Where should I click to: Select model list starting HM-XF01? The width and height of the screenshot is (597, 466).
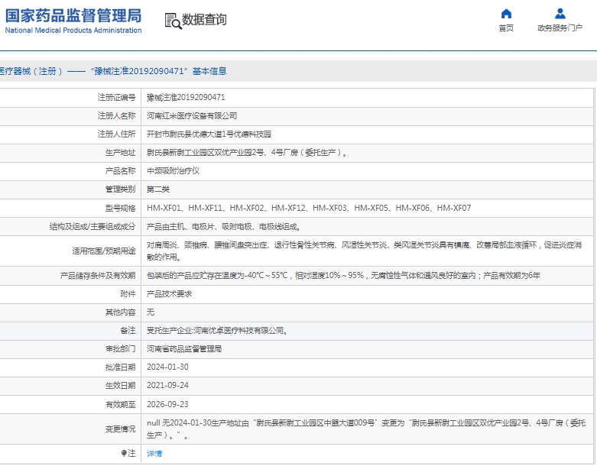(x=309, y=208)
